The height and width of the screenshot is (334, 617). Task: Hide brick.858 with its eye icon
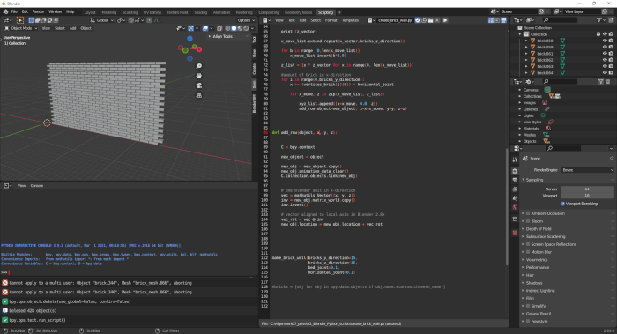pyautogui.click(x=605, y=41)
